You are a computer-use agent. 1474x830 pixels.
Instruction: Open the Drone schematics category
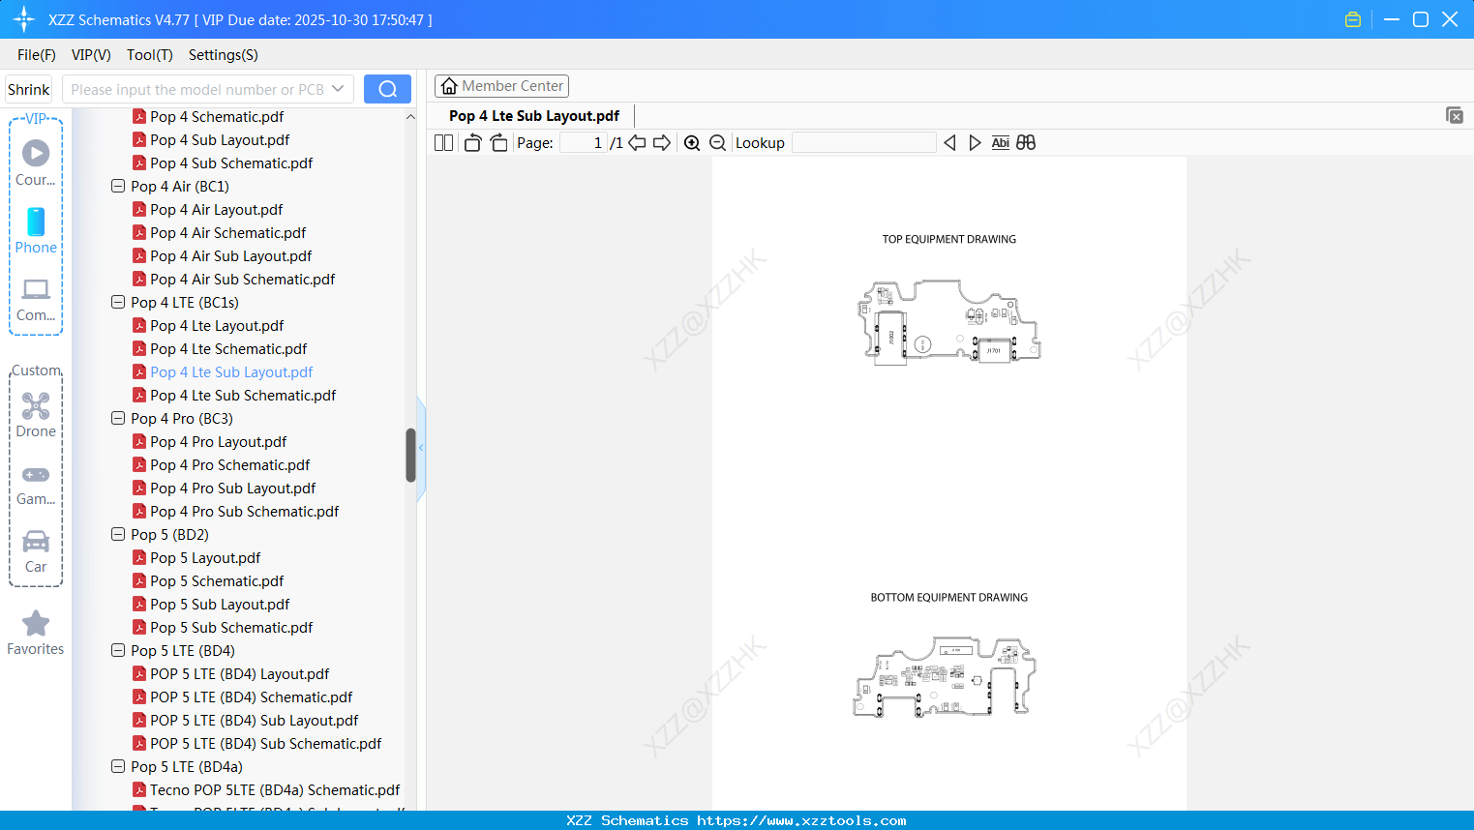(35, 411)
